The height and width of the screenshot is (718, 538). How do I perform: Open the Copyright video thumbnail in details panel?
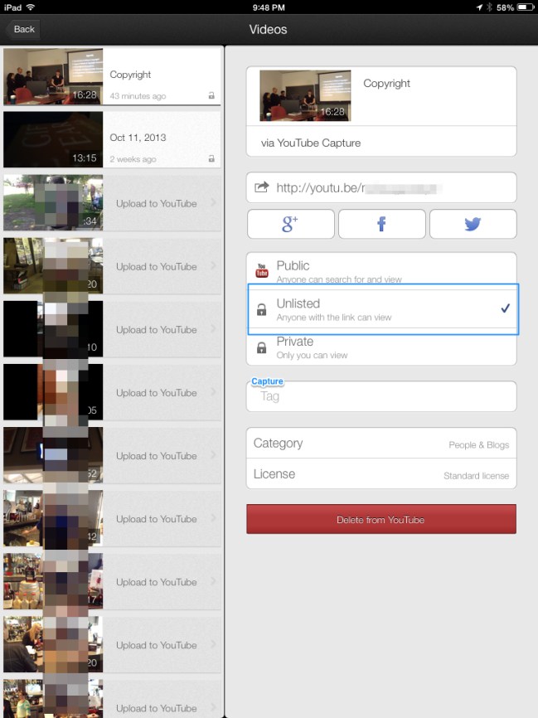pos(304,95)
